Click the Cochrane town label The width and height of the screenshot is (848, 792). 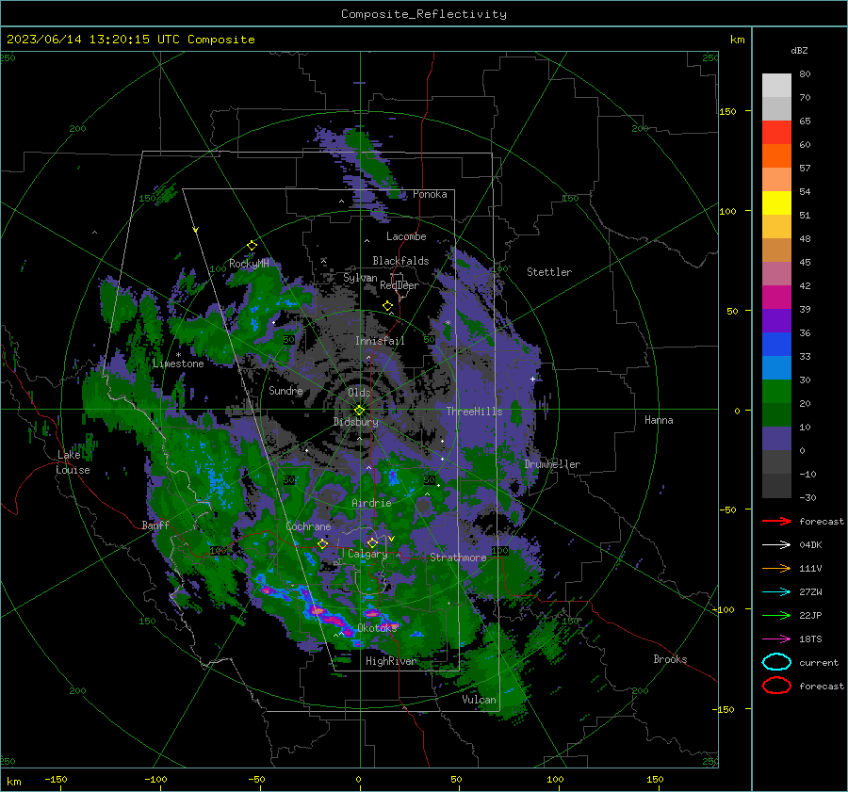(x=308, y=526)
